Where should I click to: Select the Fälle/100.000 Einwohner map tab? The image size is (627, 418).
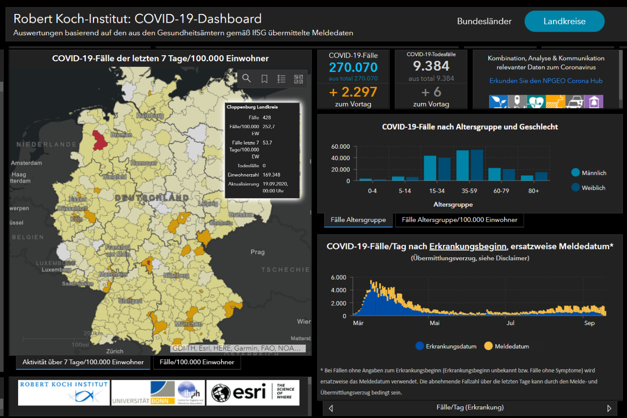[x=197, y=362]
